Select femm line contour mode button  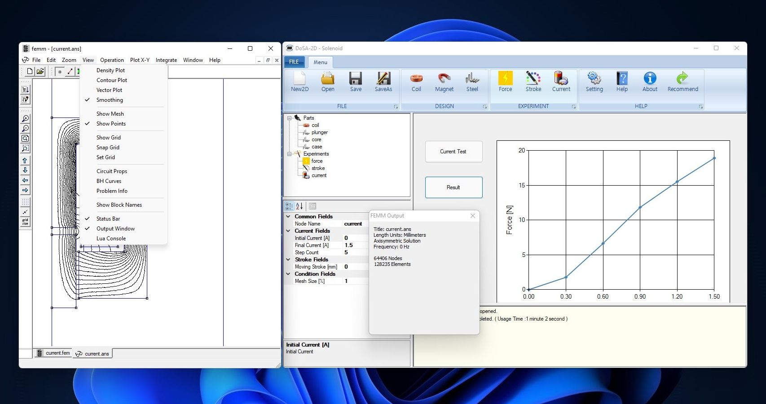pyautogui.click(x=70, y=71)
